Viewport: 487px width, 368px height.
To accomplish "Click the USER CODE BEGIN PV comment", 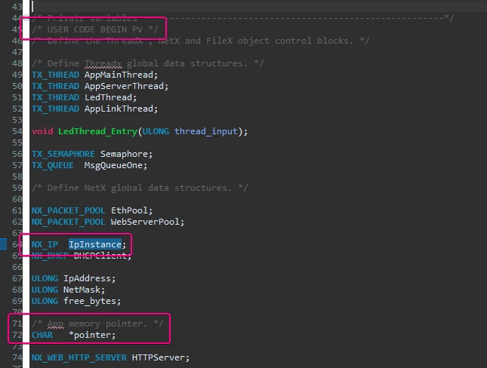I will [x=95, y=29].
